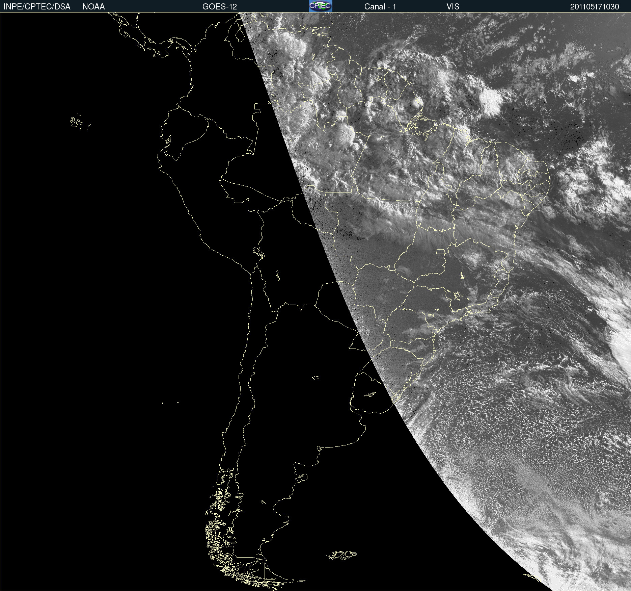Click the NOAA label in the header
The width and height of the screenshot is (631, 591).
pos(93,7)
